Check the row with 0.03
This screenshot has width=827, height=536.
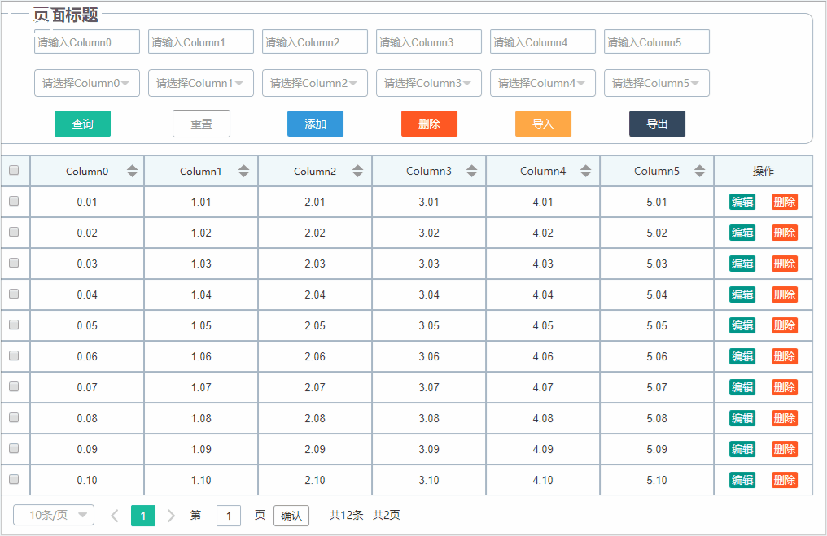[x=14, y=263]
